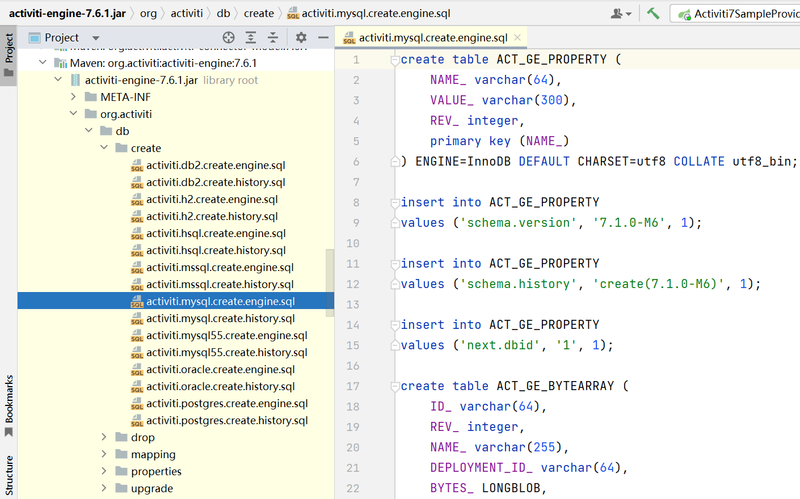
Task: Click the Expand All icon in Project toolbar
Action: 250,37
